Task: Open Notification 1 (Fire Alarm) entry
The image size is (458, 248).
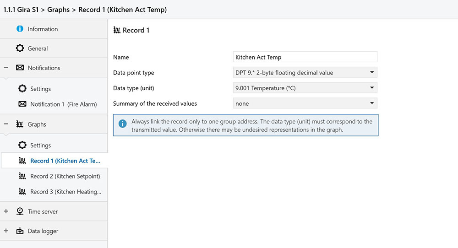Action: [x=63, y=104]
